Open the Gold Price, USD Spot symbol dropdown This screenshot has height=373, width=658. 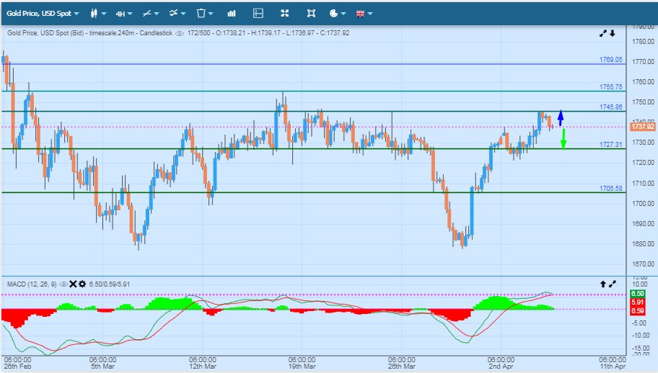(x=43, y=13)
